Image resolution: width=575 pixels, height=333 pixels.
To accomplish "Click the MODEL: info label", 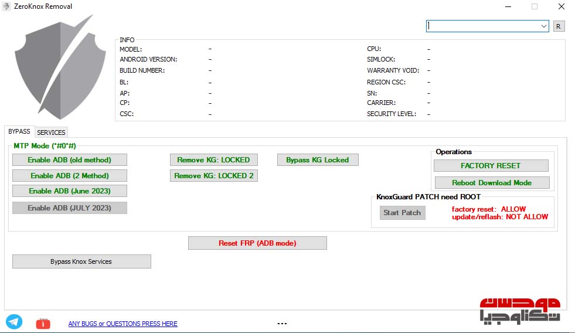I will (131, 49).
